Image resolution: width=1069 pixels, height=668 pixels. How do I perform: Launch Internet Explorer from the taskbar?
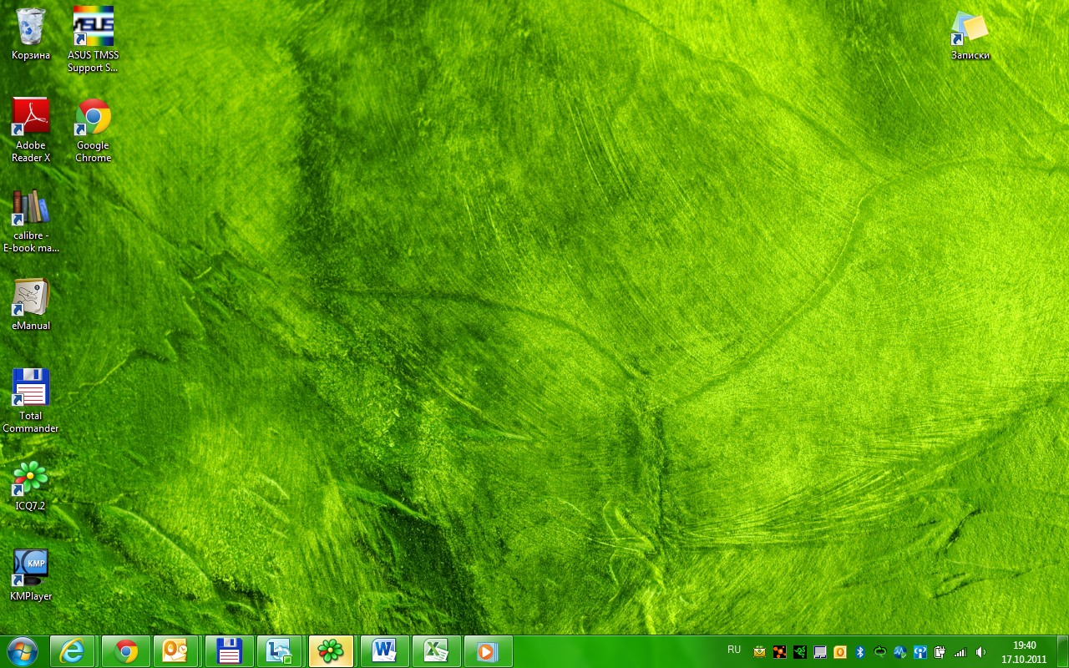73,651
